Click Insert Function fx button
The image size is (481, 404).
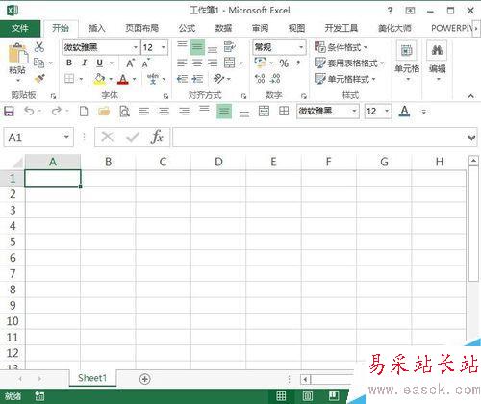(x=157, y=138)
